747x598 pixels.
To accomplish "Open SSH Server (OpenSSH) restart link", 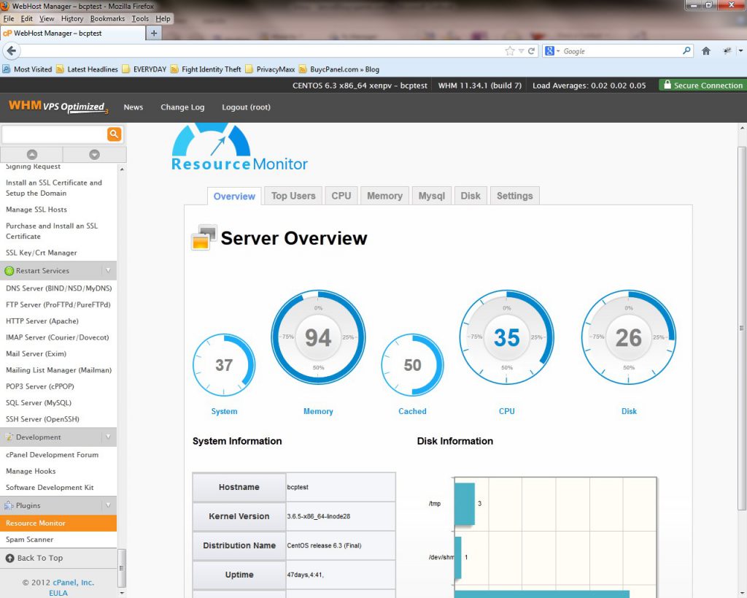I will coord(42,419).
